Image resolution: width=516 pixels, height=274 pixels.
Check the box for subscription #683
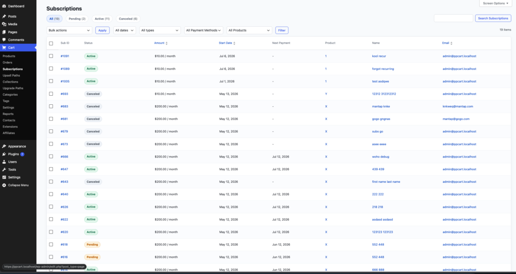pyautogui.click(x=51, y=106)
